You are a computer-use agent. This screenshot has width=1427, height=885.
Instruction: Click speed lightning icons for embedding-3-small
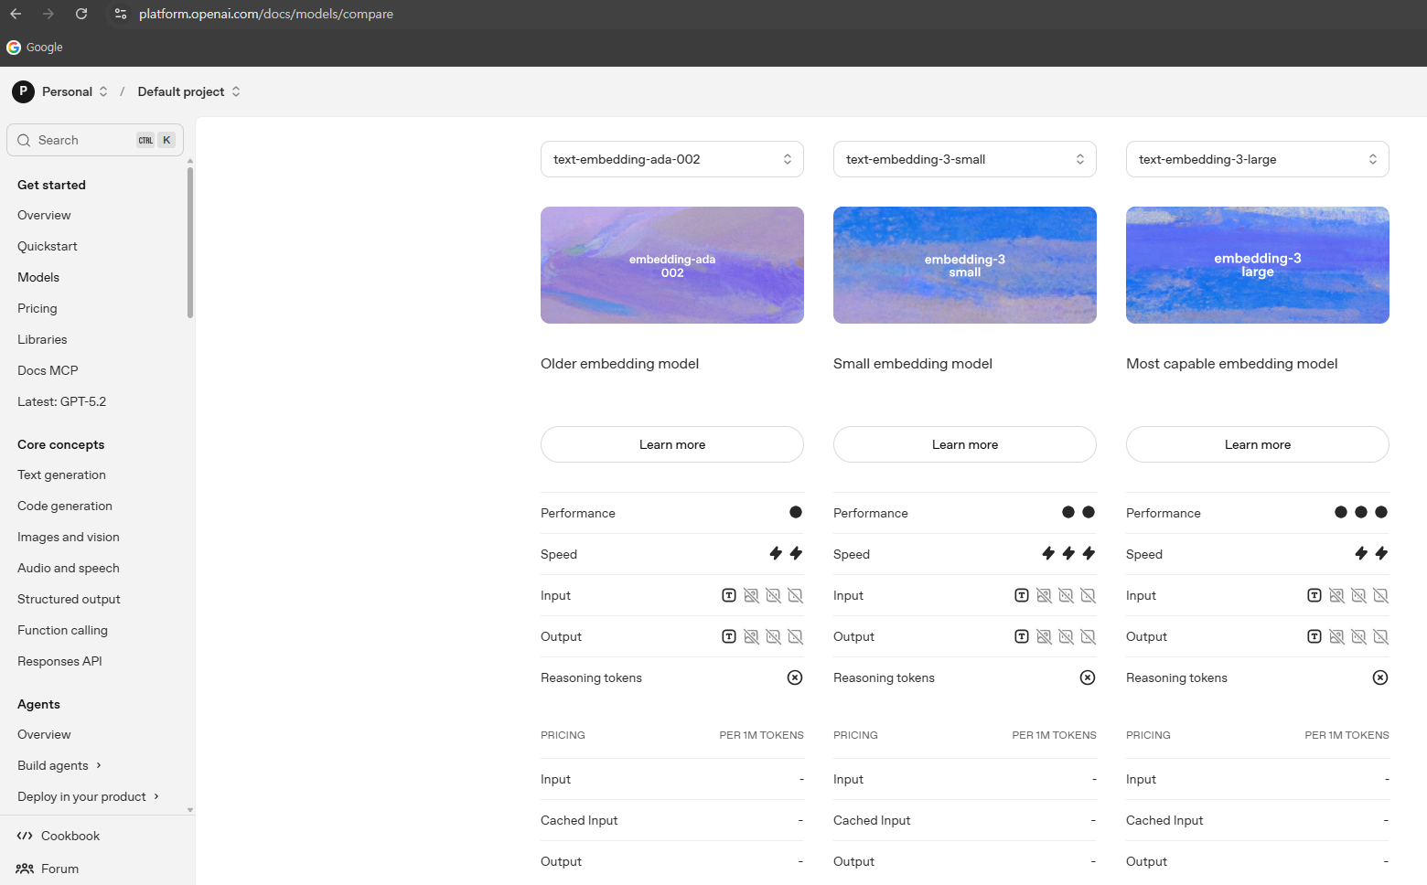(x=1068, y=553)
